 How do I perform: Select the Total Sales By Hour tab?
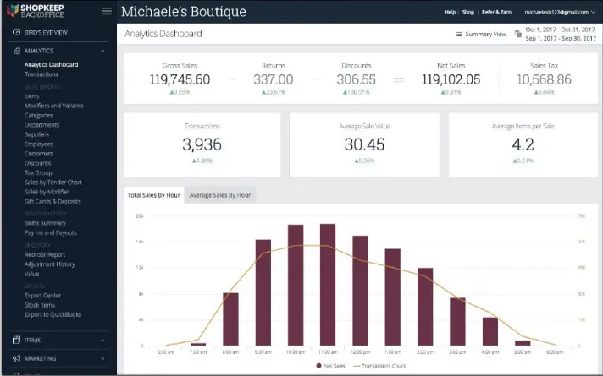[x=153, y=195]
